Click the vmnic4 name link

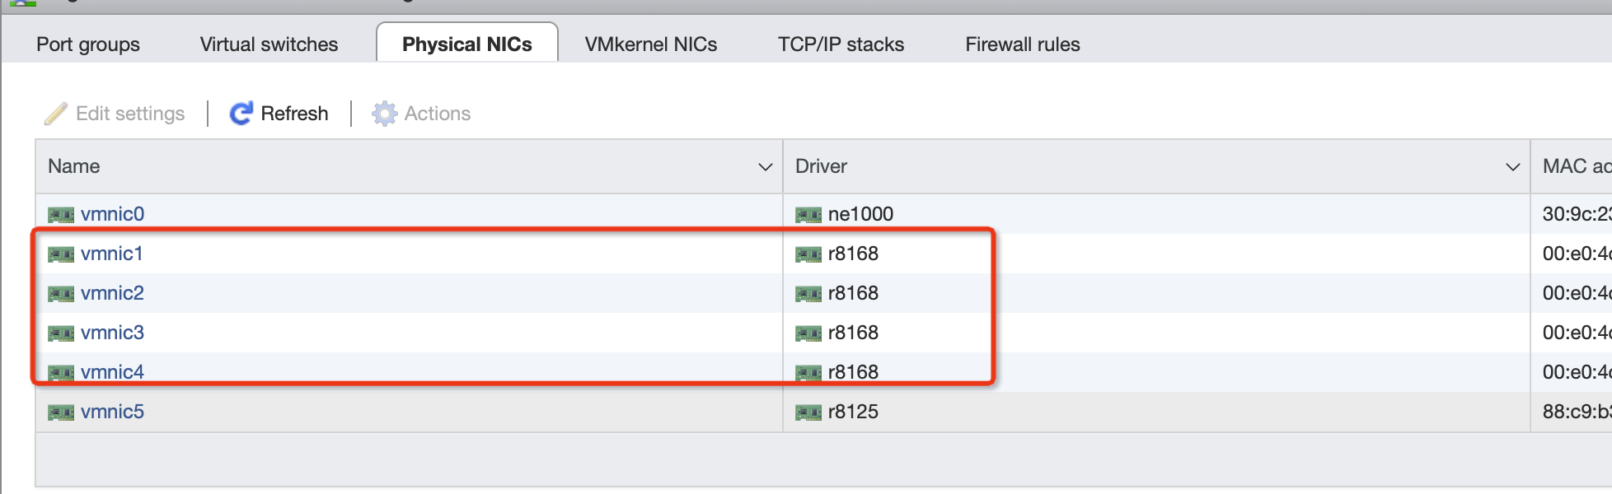pyautogui.click(x=112, y=372)
